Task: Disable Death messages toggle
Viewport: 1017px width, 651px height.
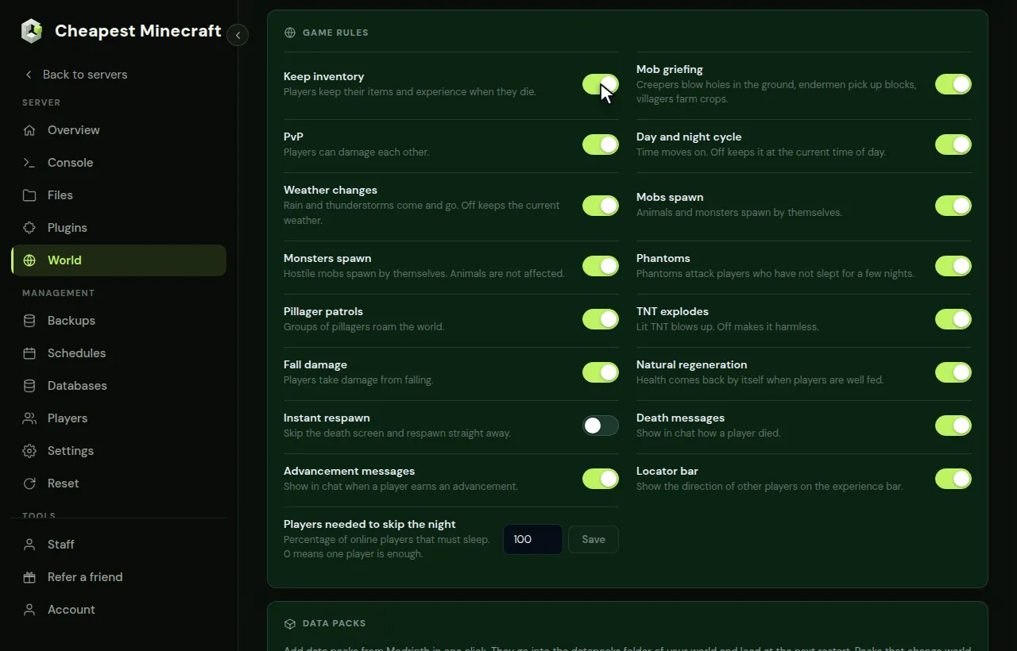Action: point(953,426)
